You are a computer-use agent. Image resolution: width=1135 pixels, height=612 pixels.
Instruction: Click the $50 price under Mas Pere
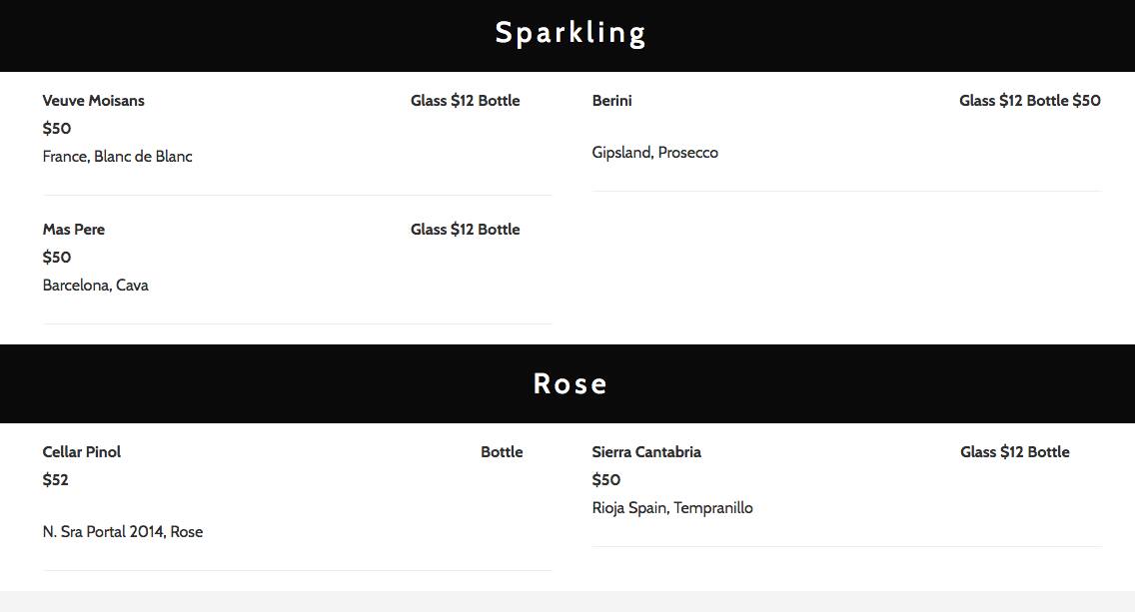[57, 257]
